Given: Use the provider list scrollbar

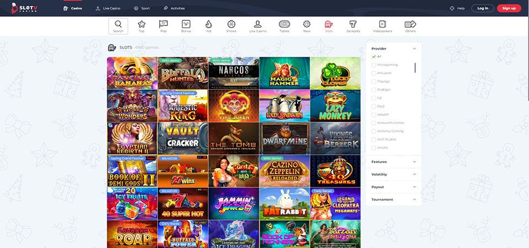Looking at the screenshot, I should 415,67.
